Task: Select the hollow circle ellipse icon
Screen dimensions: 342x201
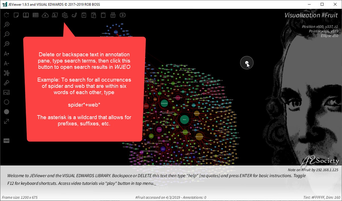Action: [7, 102]
